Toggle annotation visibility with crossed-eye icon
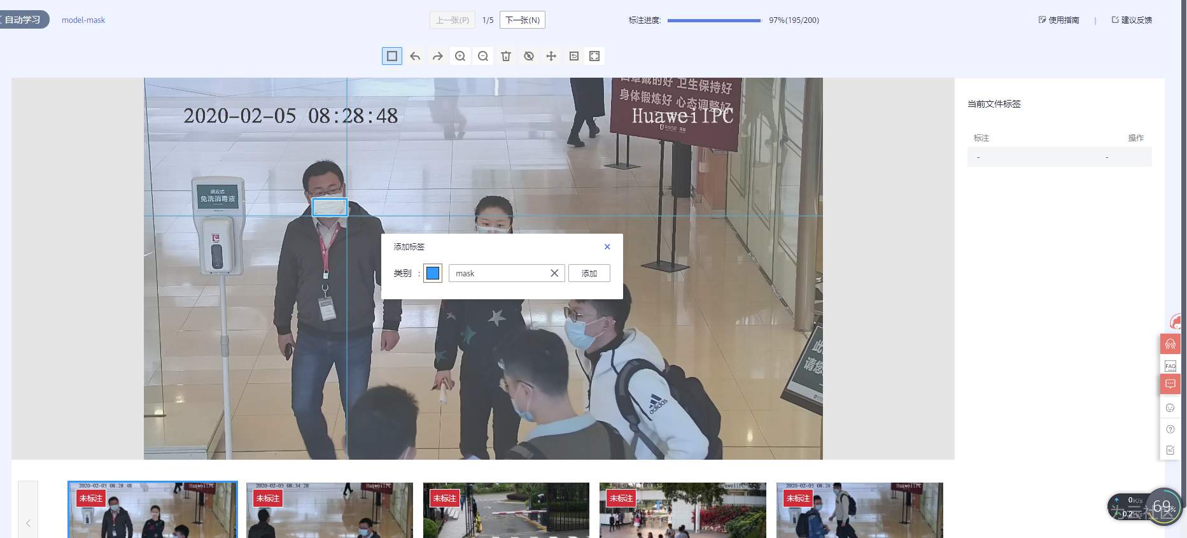This screenshot has height=538, width=1187. [x=528, y=56]
